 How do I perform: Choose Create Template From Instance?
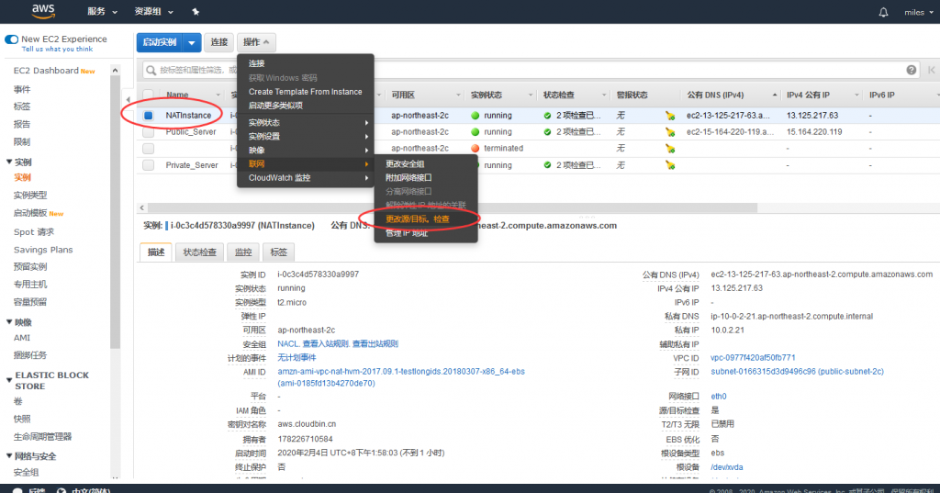click(x=305, y=92)
